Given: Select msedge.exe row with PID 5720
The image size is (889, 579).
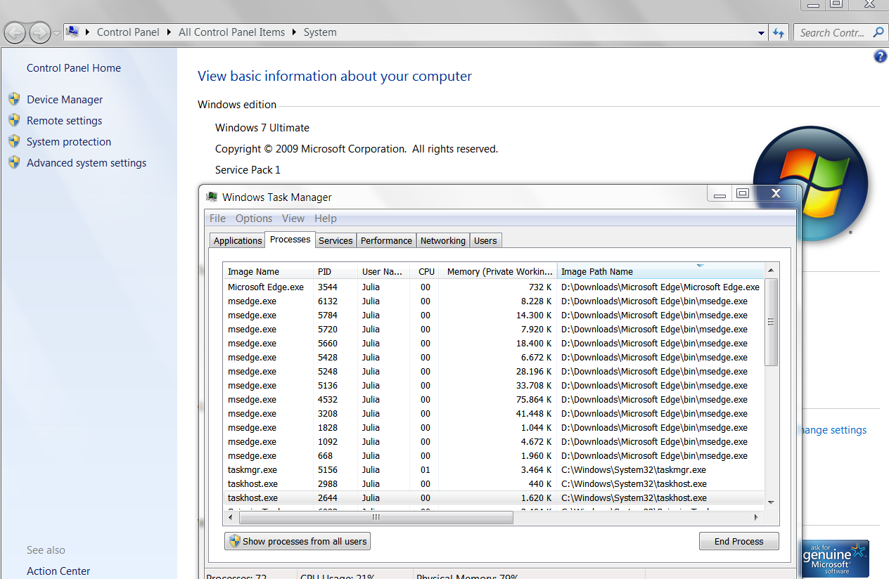Looking at the screenshot, I should (493, 329).
